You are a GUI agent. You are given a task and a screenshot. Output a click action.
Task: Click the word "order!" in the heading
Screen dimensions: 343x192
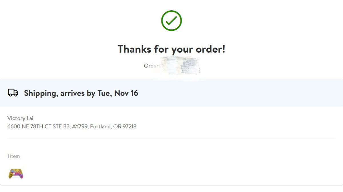pos(210,49)
